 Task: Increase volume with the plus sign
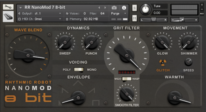pyautogui.click(x=196, y=20)
